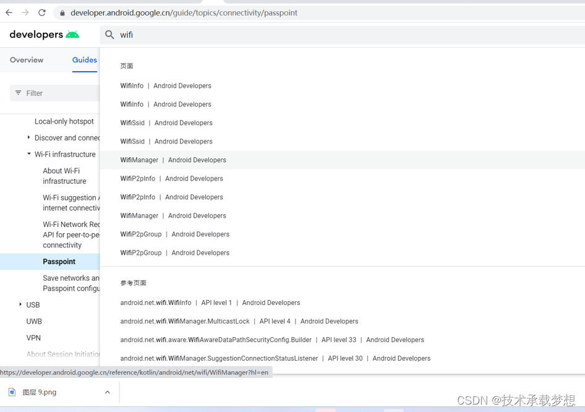Open WifiAwareDataPathSecurityConfig.Builder API level 33 reference
Image resolution: width=585 pixels, height=412 pixels.
pos(272,340)
